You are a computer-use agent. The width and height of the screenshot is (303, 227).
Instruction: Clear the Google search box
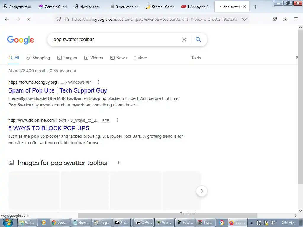coord(184,40)
